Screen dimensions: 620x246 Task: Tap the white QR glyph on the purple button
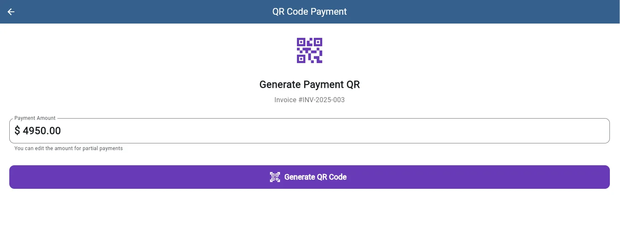click(x=275, y=177)
